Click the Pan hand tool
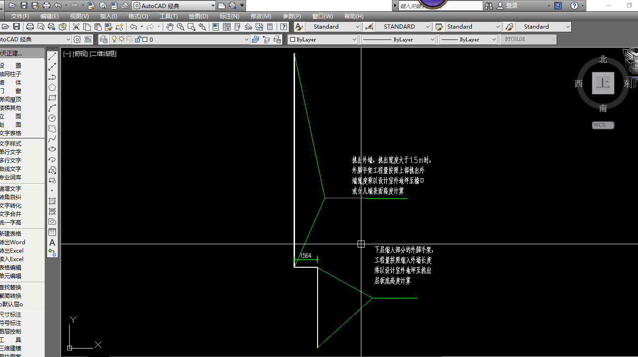This screenshot has width=638, height=357. [x=170, y=27]
